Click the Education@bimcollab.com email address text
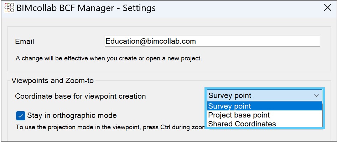Image resolution: width=337 pixels, height=142 pixels. (x=151, y=41)
